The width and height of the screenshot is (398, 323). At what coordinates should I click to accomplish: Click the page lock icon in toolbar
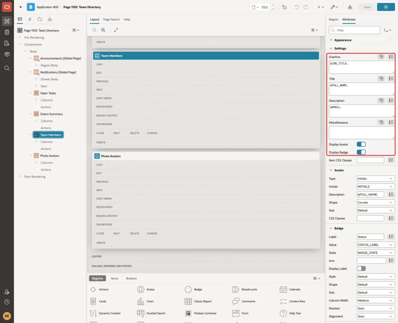[284, 7]
